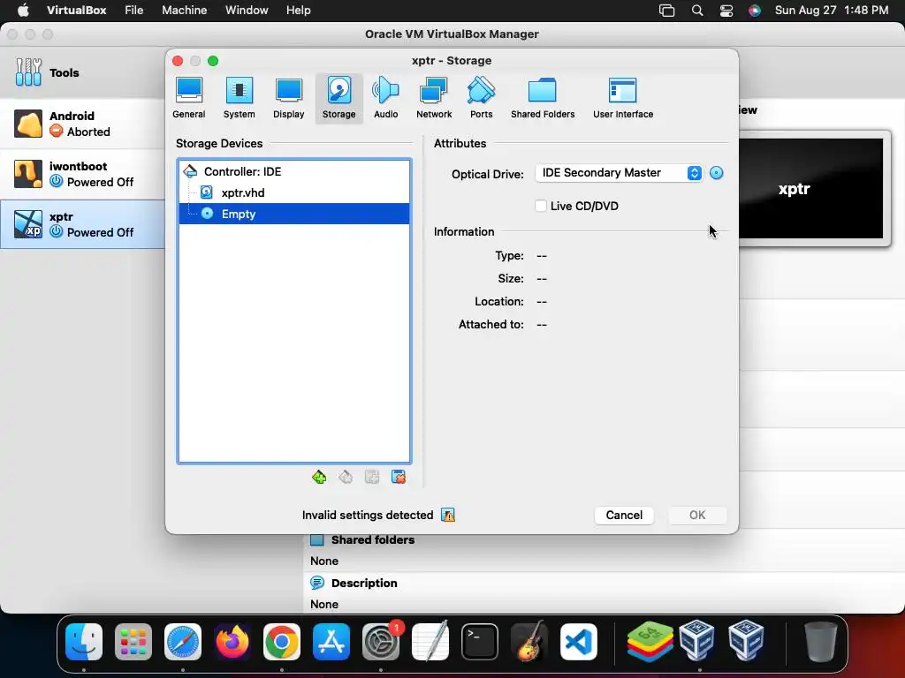Open the Ports settings tab
The height and width of the screenshot is (678, 905).
[x=482, y=98]
